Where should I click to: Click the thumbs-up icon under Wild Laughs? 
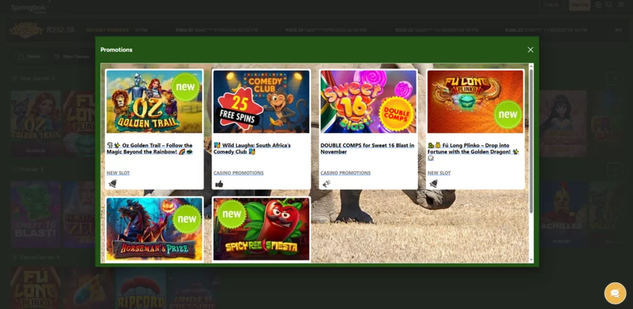pyautogui.click(x=219, y=184)
